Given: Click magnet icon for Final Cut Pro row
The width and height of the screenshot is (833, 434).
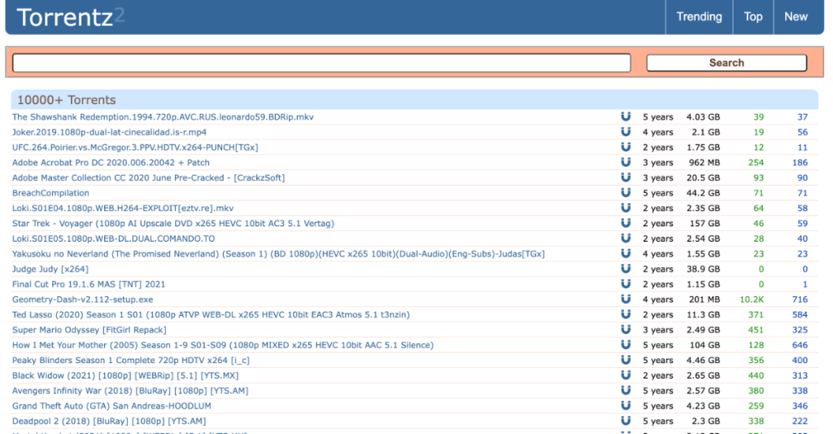Looking at the screenshot, I should tap(626, 283).
